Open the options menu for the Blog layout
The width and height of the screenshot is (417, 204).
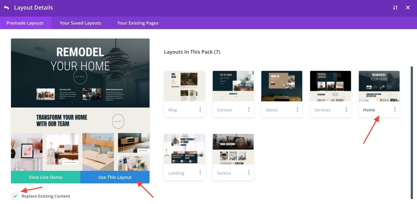[x=200, y=110]
